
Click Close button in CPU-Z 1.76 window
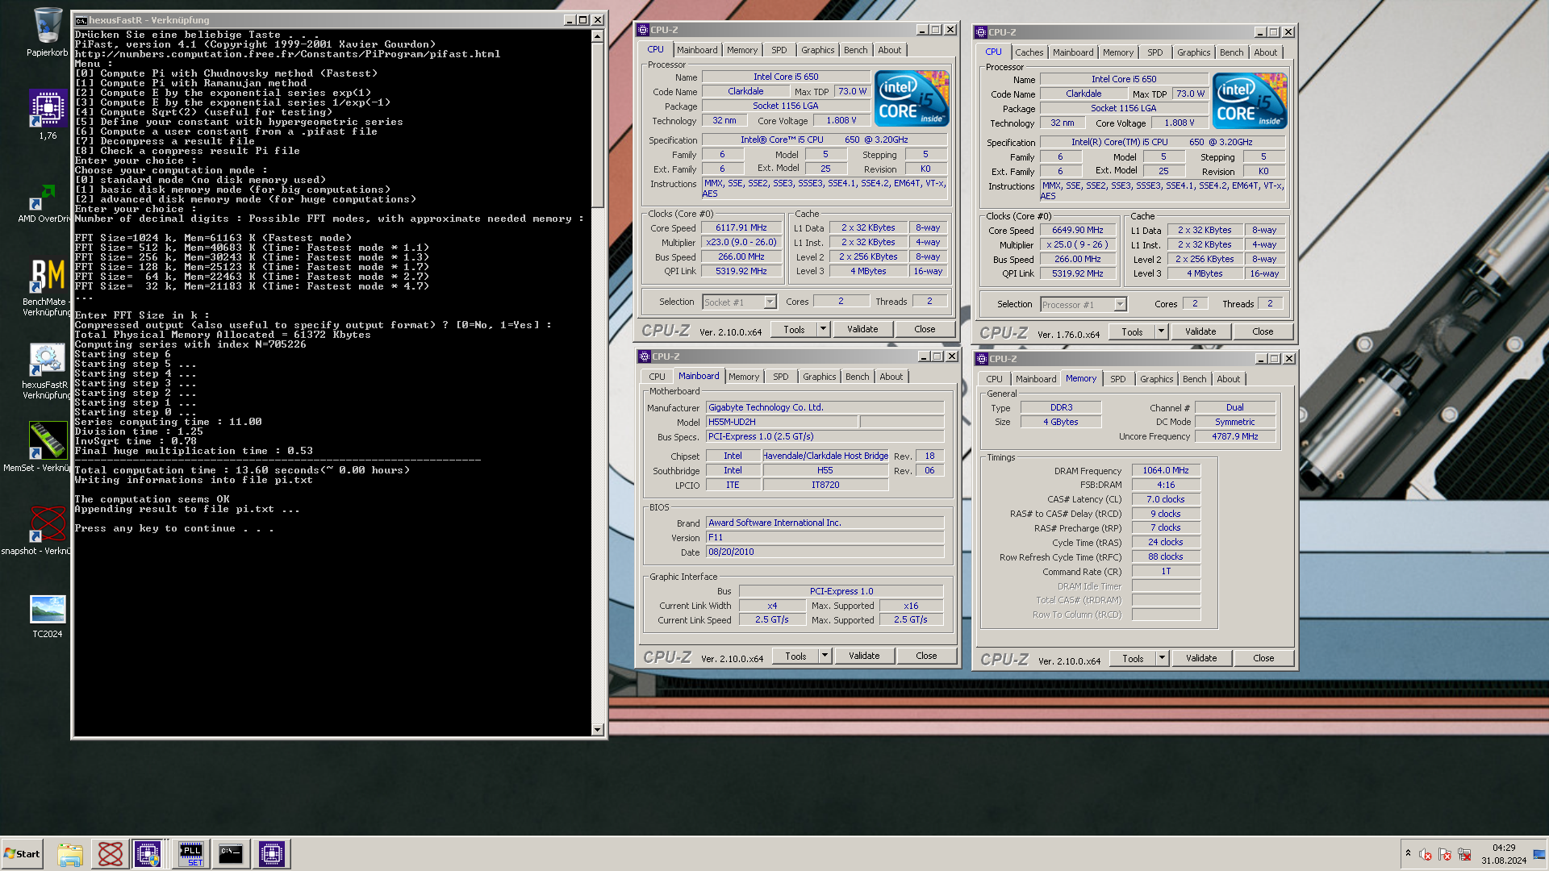coord(1263,331)
